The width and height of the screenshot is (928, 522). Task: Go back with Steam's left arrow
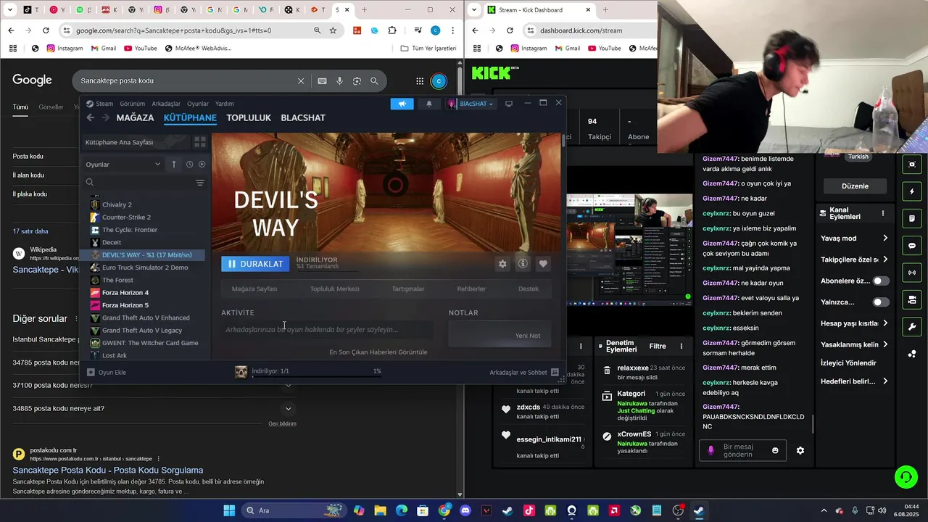(91, 117)
